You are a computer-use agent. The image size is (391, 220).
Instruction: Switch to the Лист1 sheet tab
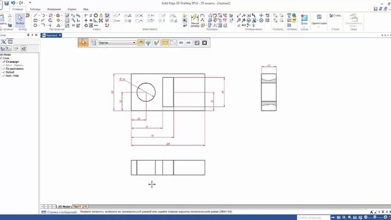(77, 207)
